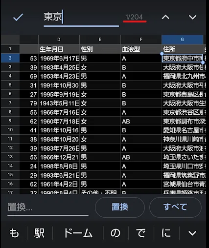Image resolution: width=209 pixels, height=248 pixels.
Task: Select cell 東京都府中市 in row 2
Action: (183, 58)
